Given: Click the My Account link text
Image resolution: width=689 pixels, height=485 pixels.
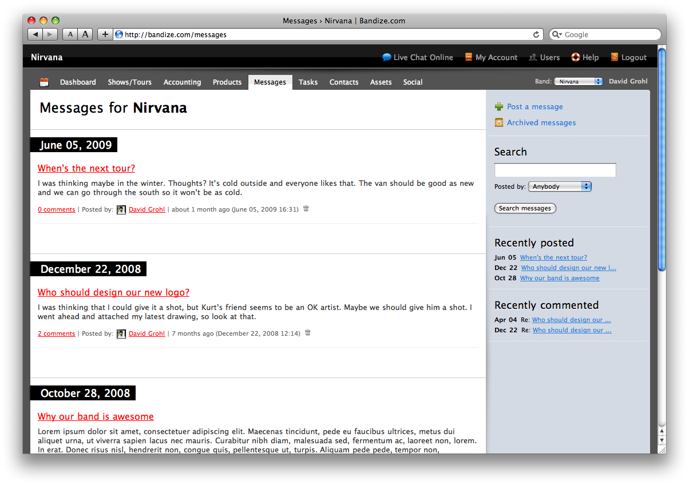Looking at the screenshot, I should [496, 57].
